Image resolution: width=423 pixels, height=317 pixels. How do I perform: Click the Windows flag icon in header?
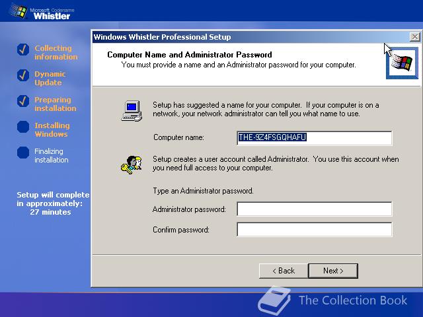click(x=402, y=63)
